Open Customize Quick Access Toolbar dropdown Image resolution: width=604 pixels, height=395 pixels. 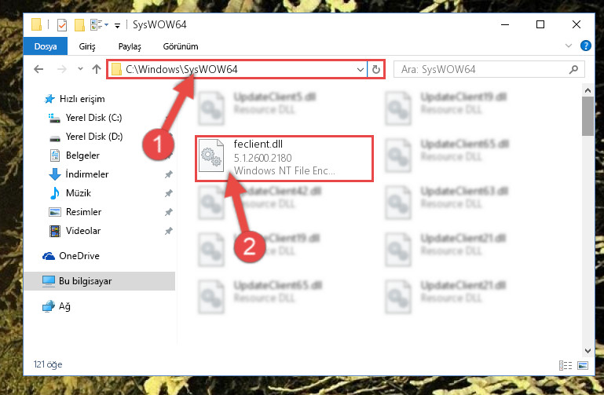117,26
